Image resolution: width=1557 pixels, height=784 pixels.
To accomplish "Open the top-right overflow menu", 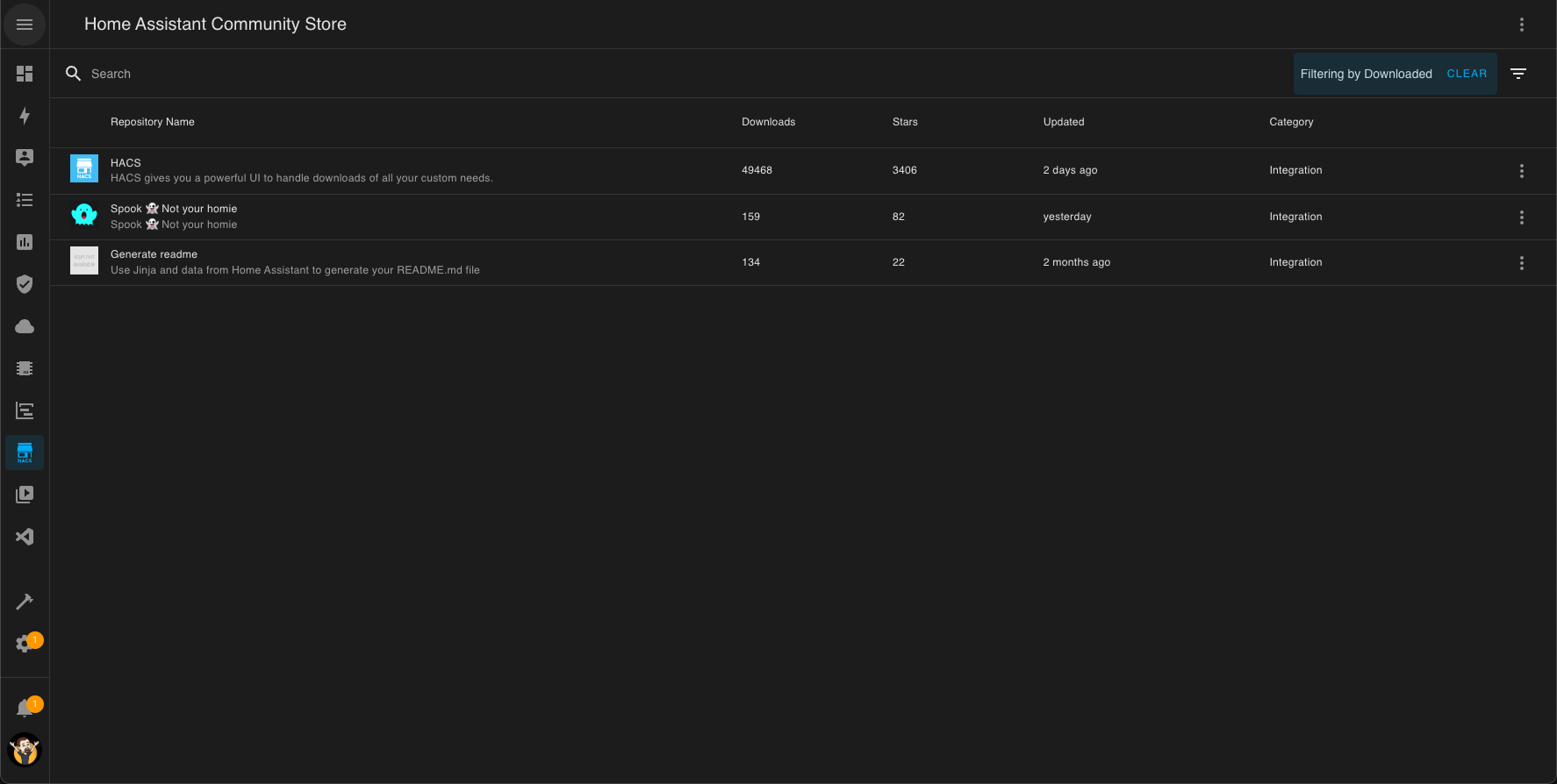I will click(x=1522, y=25).
